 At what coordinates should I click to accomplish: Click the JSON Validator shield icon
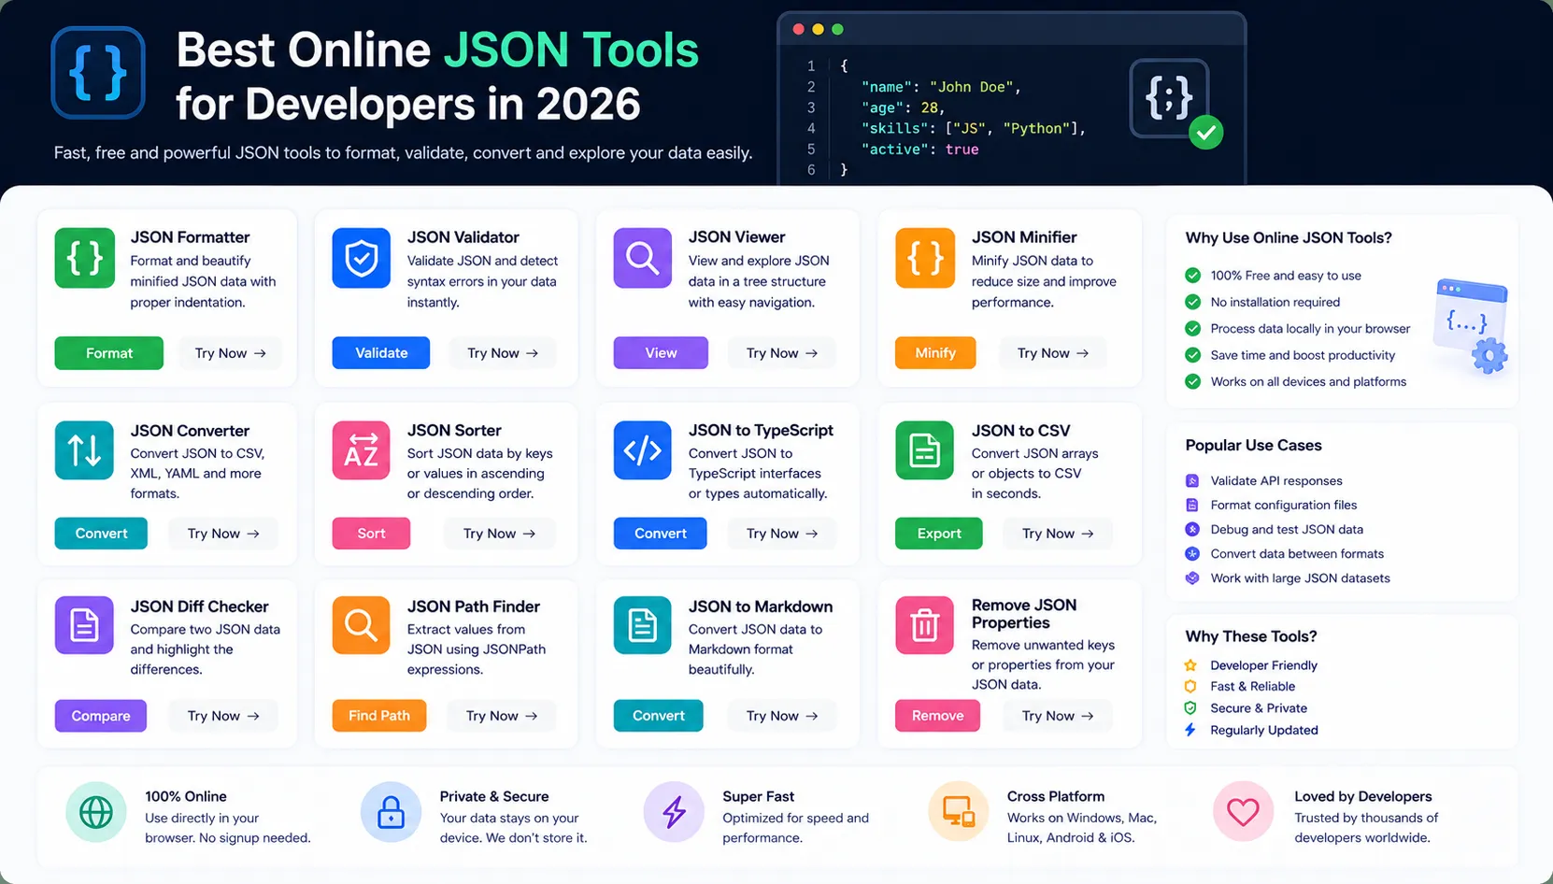click(362, 258)
